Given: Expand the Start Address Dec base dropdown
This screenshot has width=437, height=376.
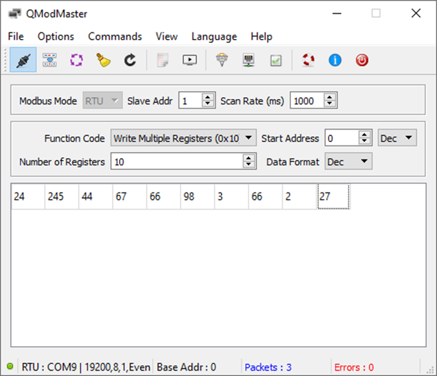Looking at the screenshot, I should coord(397,138).
